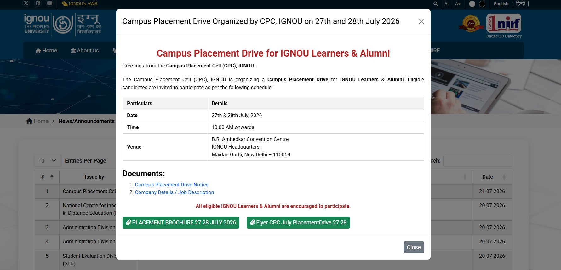561x270 pixels.
Task: Open the IGNOU's AWS link
Action: (80, 4)
